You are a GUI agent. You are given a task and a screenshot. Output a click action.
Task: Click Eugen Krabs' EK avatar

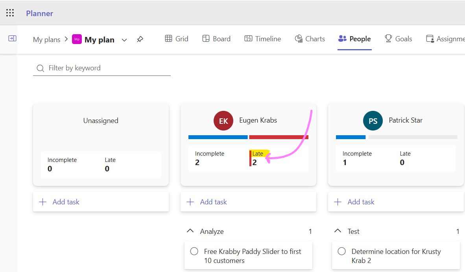point(223,121)
